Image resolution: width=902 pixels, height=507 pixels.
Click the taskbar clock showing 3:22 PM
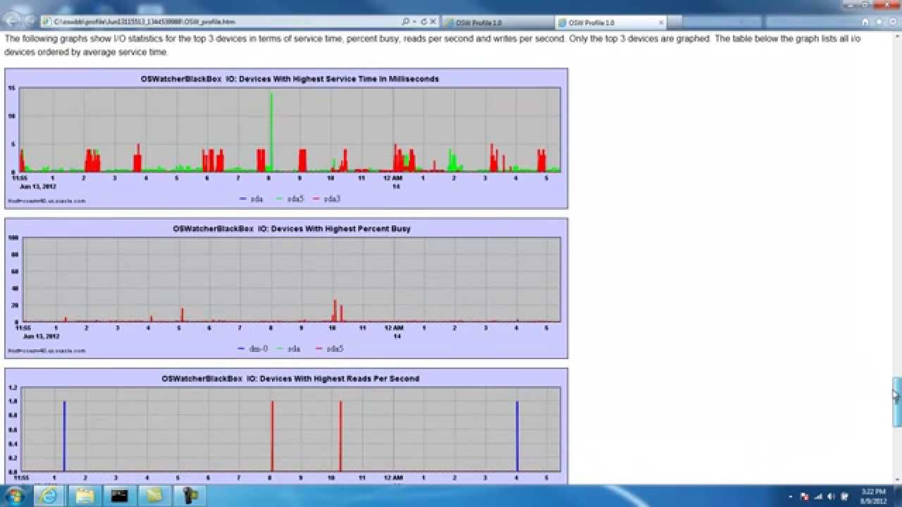[x=873, y=496]
